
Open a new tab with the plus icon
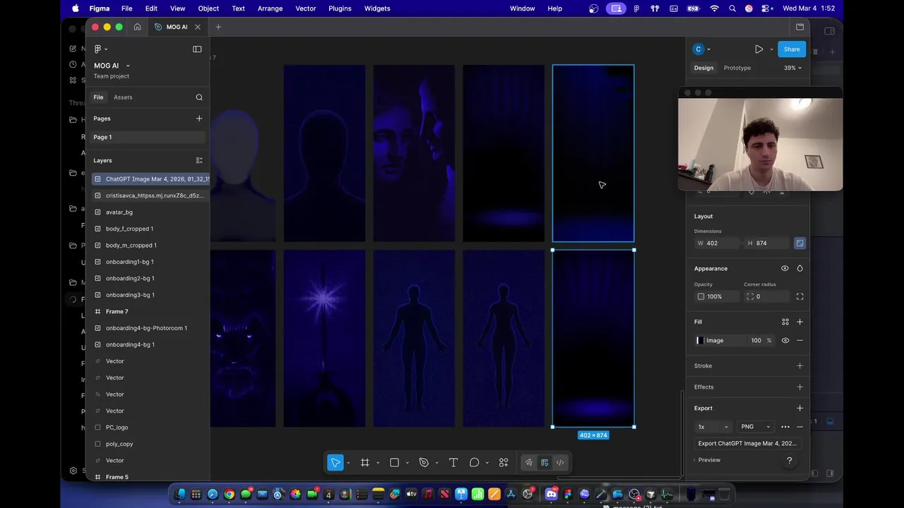coord(218,27)
